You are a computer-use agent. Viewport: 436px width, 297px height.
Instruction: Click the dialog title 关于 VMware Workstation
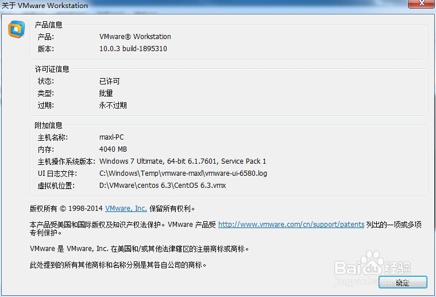45,6
